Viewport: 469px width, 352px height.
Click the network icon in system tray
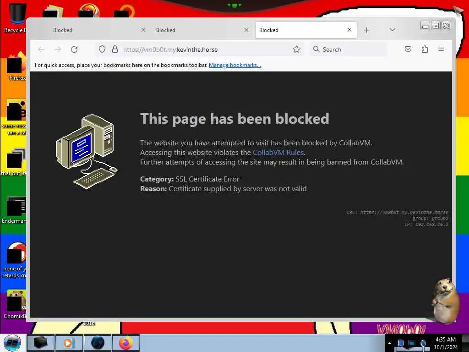[x=412, y=343]
